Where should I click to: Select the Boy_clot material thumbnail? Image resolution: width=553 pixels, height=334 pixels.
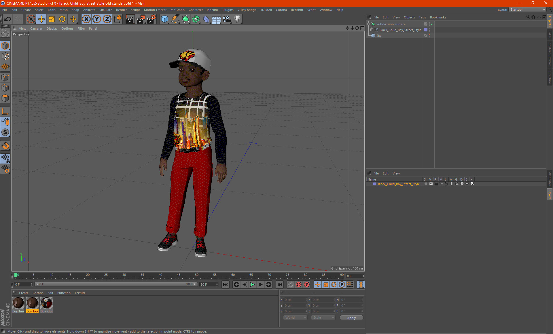point(46,305)
